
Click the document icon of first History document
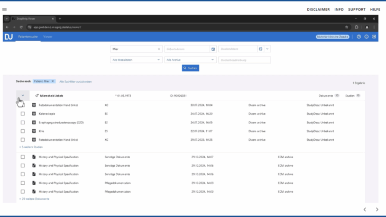click(34, 157)
